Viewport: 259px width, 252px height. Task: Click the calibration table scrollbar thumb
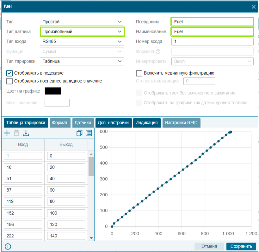click(91, 166)
